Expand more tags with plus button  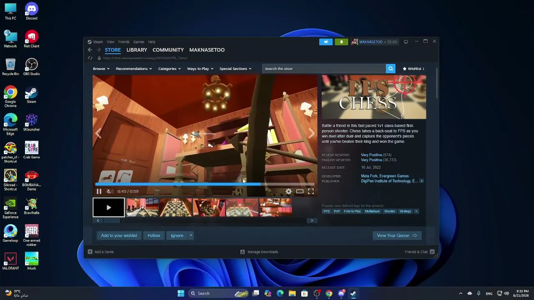(416, 211)
